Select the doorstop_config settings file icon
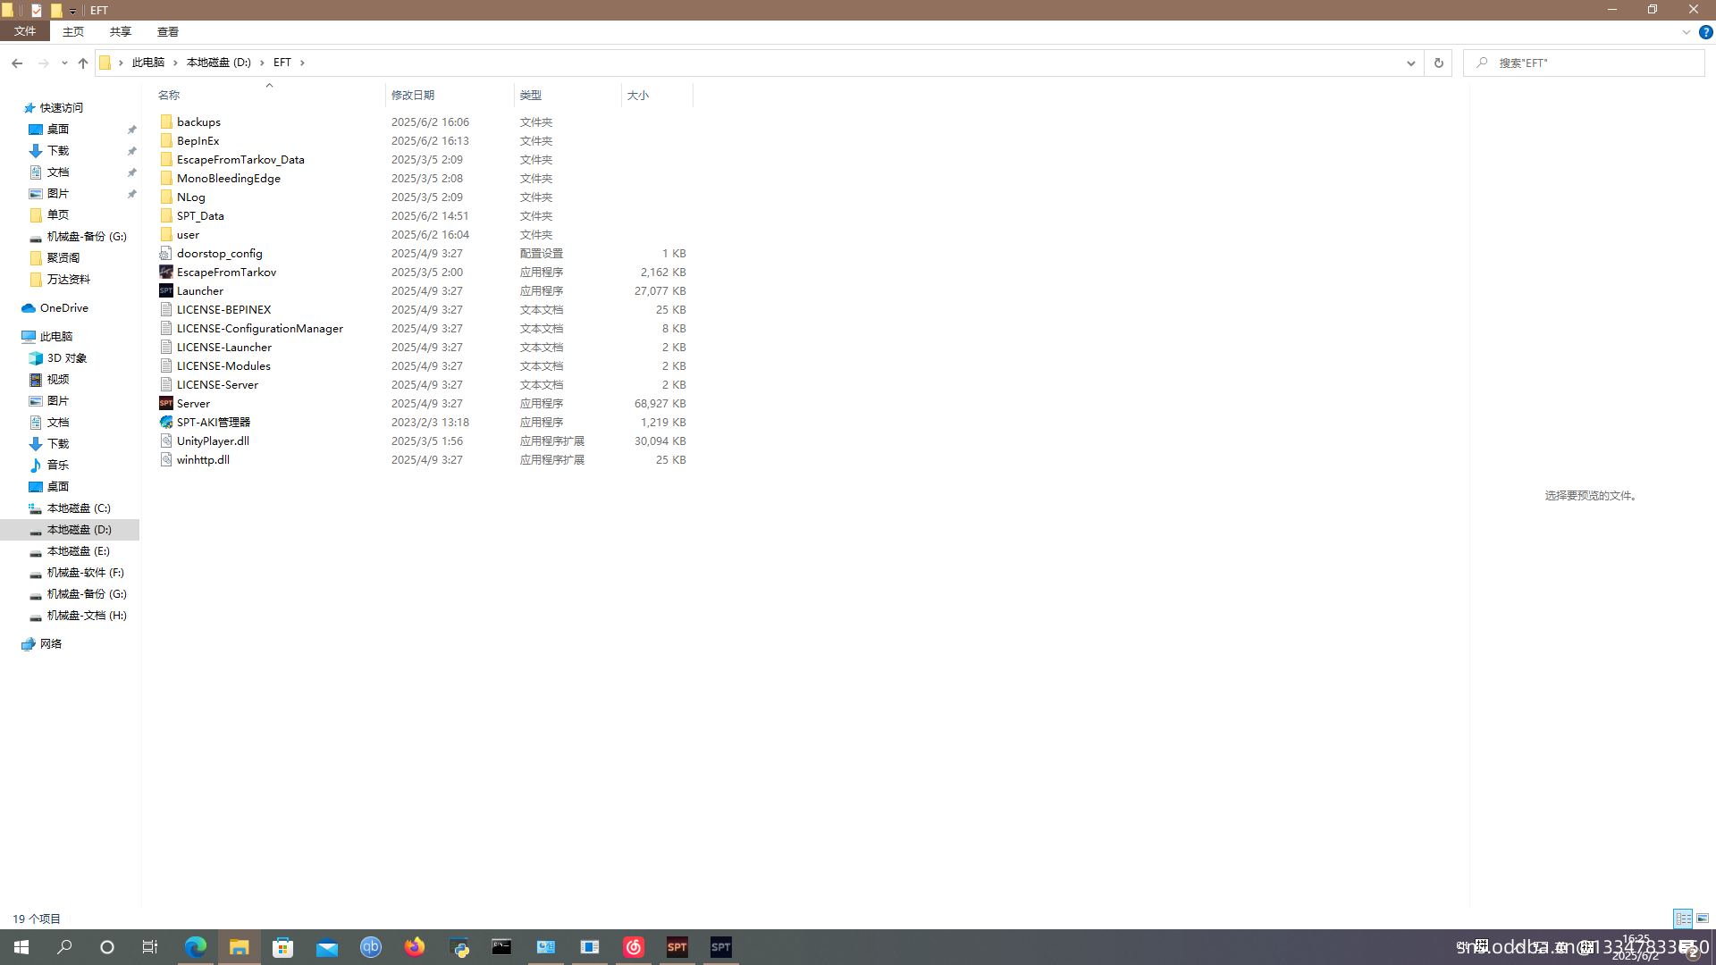Image resolution: width=1716 pixels, height=965 pixels. (x=166, y=253)
